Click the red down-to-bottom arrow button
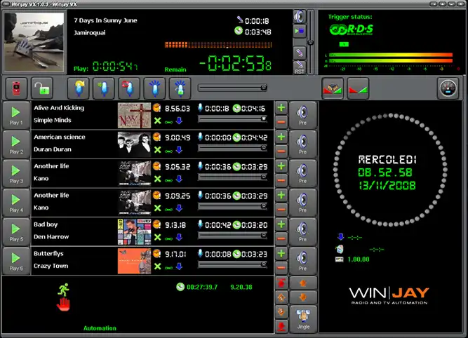Image resolution: width=468 pixels, height=338 pixels. [281, 327]
